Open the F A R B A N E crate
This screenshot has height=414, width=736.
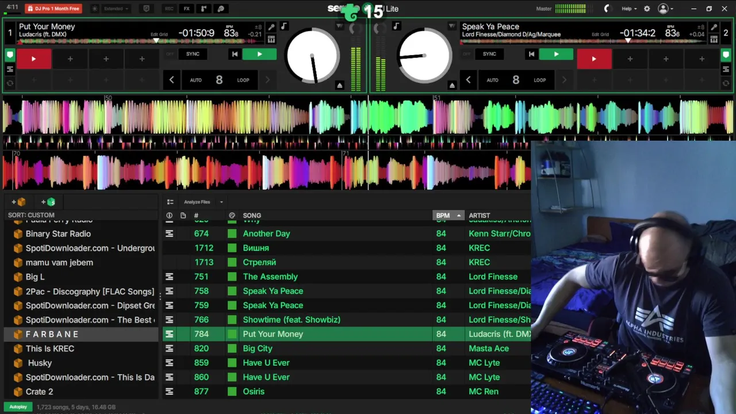pyautogui.click(x=80, y=334)
